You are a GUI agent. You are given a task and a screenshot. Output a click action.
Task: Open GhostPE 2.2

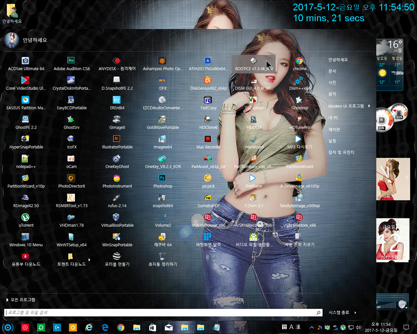(26, 123)
